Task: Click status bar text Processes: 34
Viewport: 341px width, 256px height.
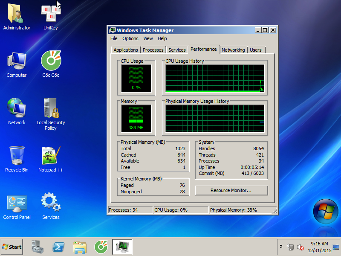Action: point(123,210)
